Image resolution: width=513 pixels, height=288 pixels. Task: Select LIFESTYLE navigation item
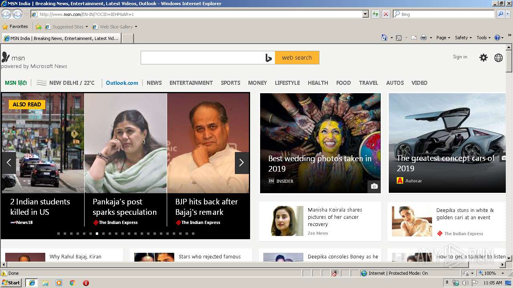pyautogui.click(x=287, y=83)
